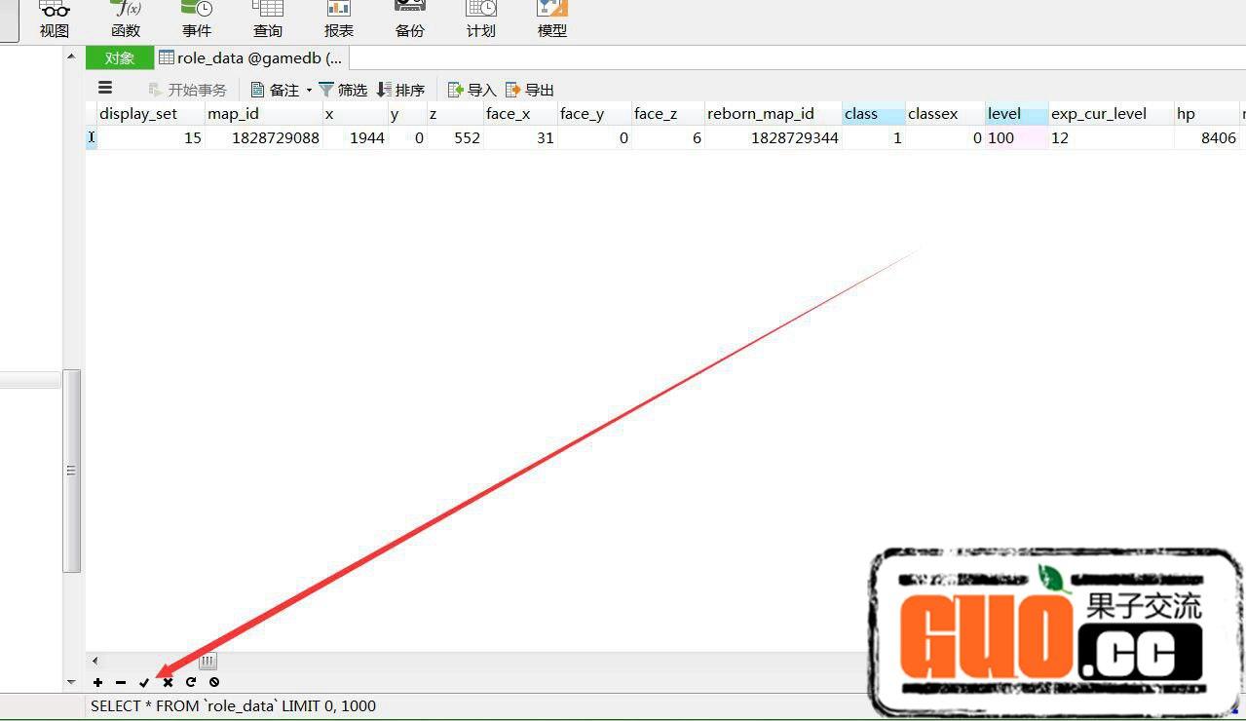Viewport: 1246px width, 721px height.
Task: Open the Model (模型) tool
Action: (552, 19)
